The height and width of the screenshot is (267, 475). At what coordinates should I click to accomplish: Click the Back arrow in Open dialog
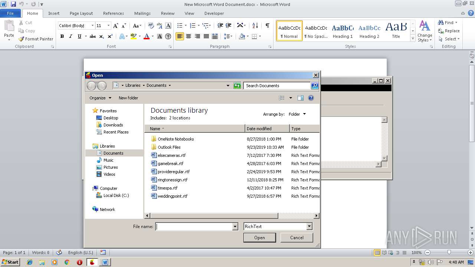(x=91, y=86)
